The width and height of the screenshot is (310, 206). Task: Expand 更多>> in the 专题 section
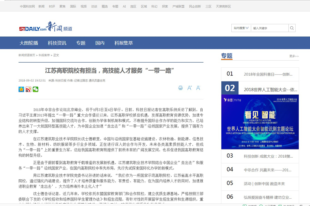[x=294, y=56]
